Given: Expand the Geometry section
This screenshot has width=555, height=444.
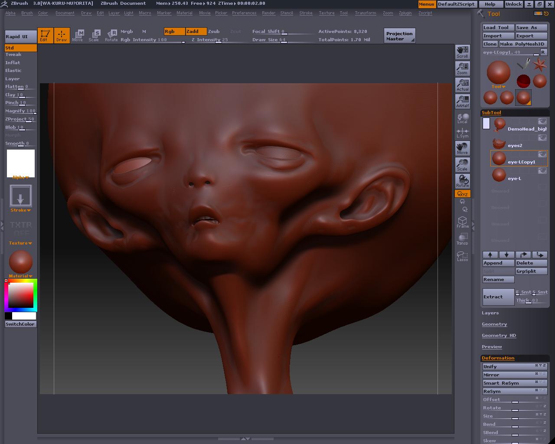Looking at the screenshot, I should click(494, 324).
